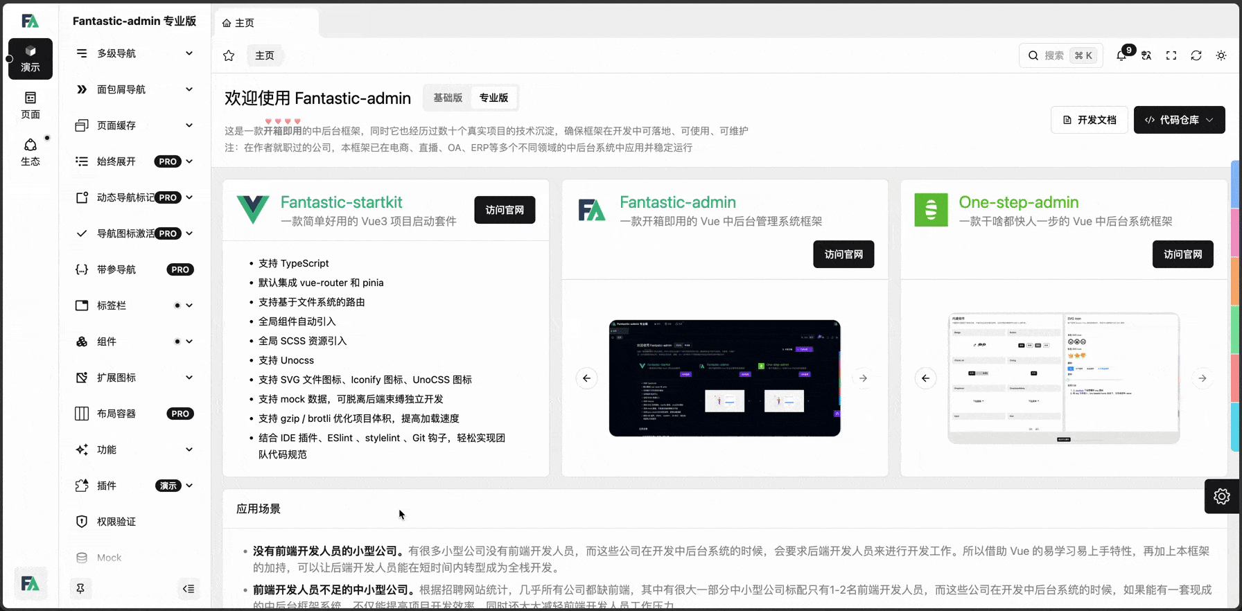Image resolution: width=1242 pixels, height=611 pixels.
Task: Expand the 多级导航 menu
Action: coord(134,53)
